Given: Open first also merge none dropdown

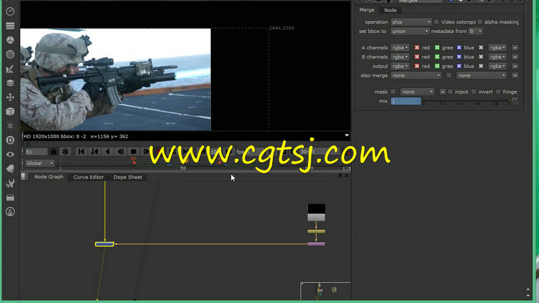Looking at the screenshot, I should click(416, 75).
